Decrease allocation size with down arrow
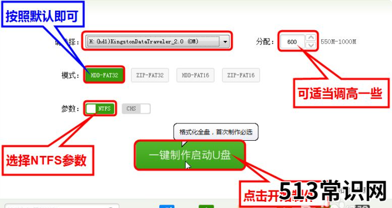Viewport: 392px width, 208px height. [311, 45]
